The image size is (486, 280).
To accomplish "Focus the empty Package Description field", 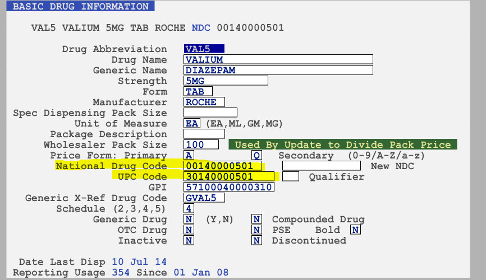I will pos(204,134).
